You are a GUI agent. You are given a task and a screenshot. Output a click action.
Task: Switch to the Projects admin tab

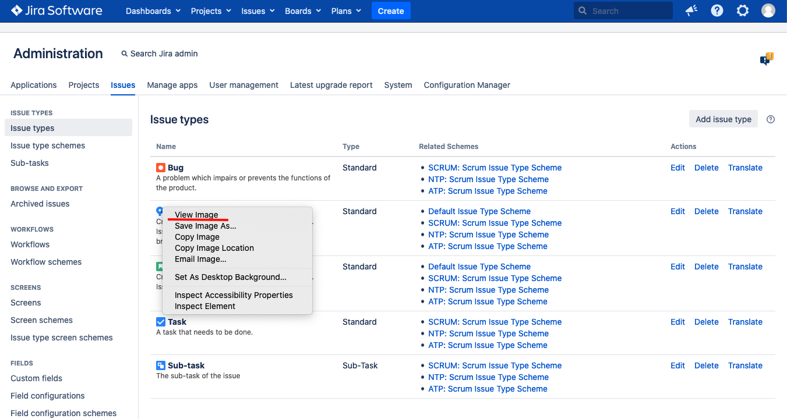(x=84, y=85)
